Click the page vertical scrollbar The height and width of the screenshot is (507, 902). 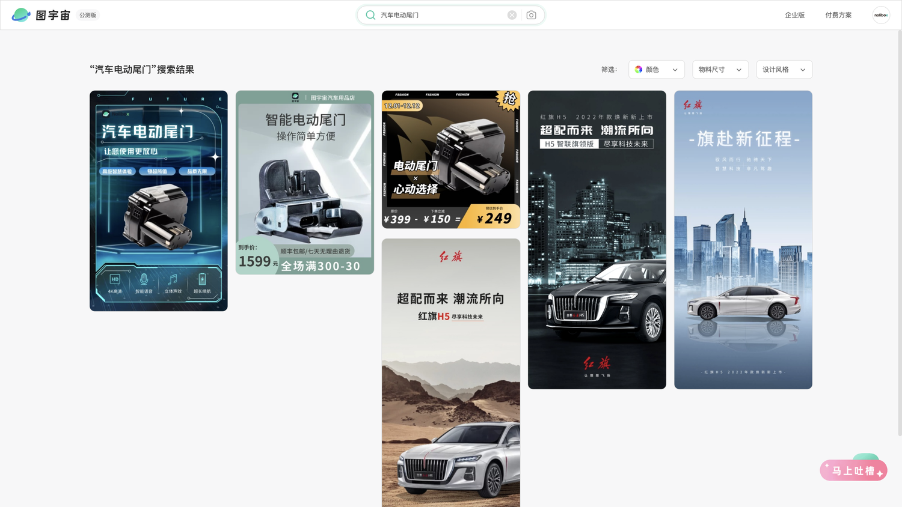click(900, 234)
